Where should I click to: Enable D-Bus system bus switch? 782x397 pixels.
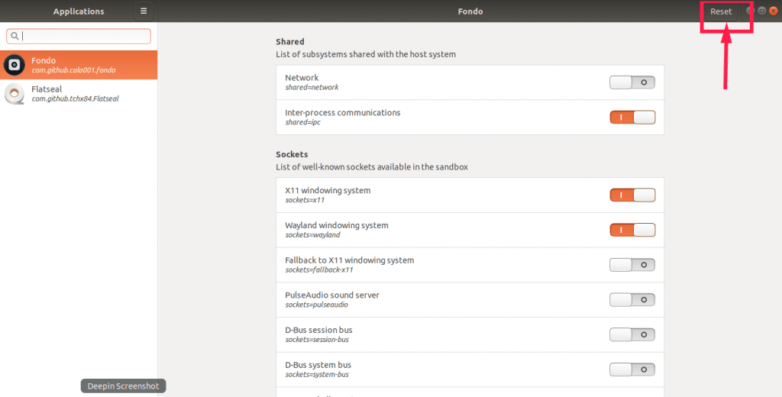(x=632, y=370)
